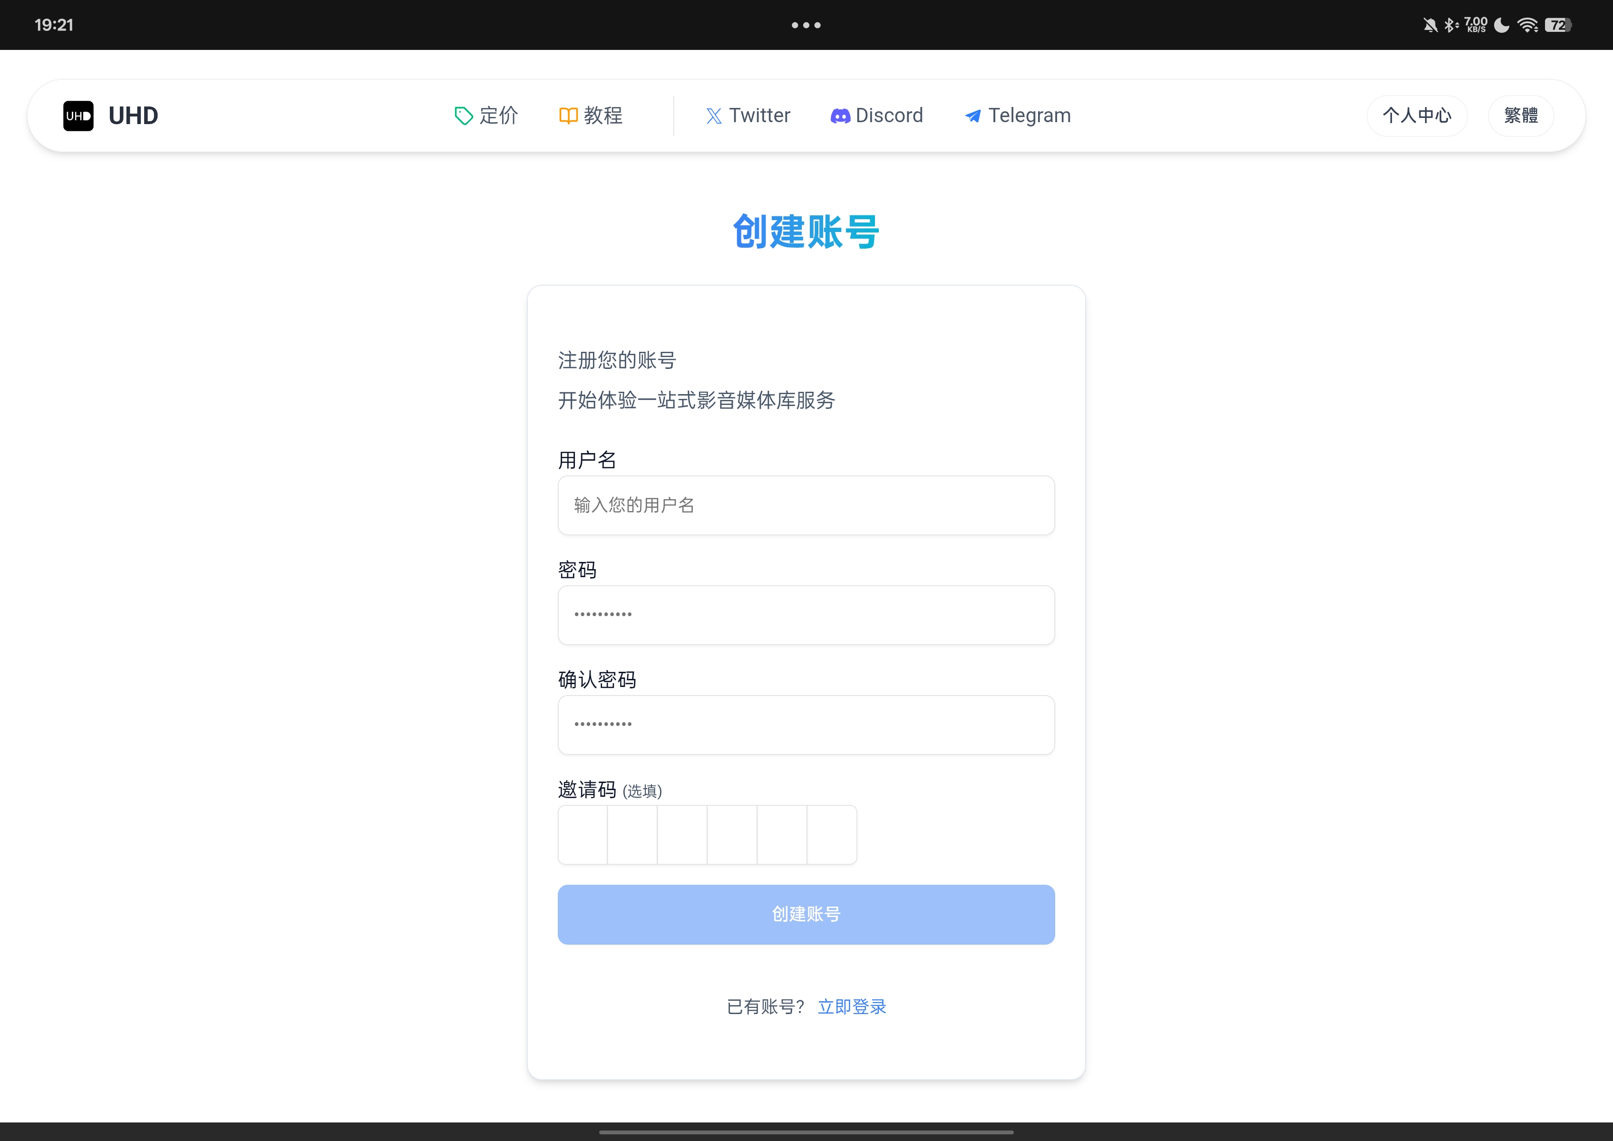Viewport: 1613px width, 1141px height.
Task: Focus the 密码 password field
Action: (x=806, y=615)
